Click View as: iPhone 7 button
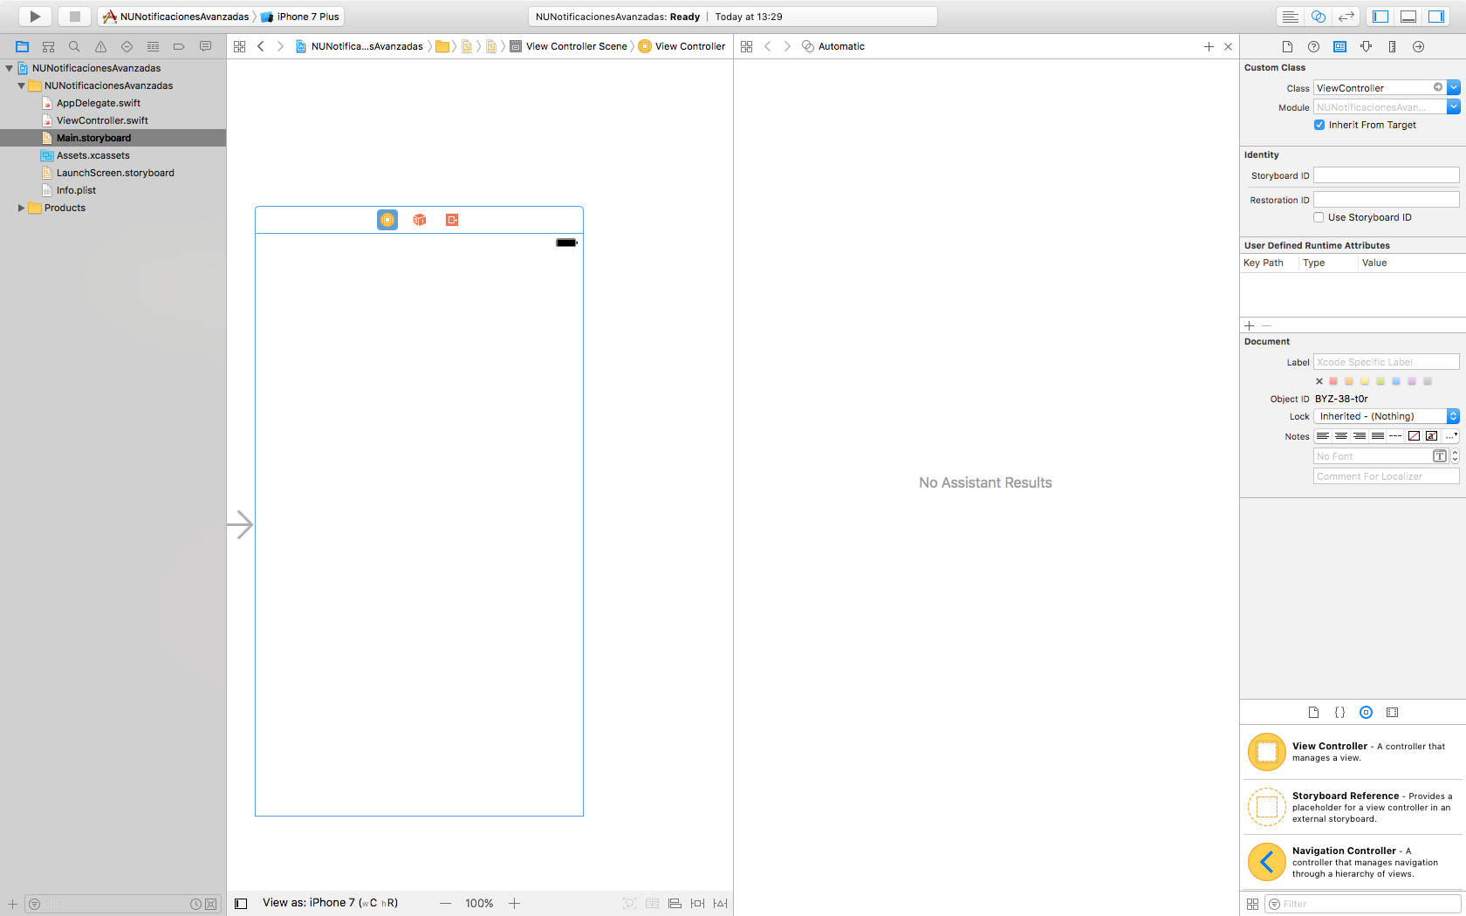 (330, 903)
